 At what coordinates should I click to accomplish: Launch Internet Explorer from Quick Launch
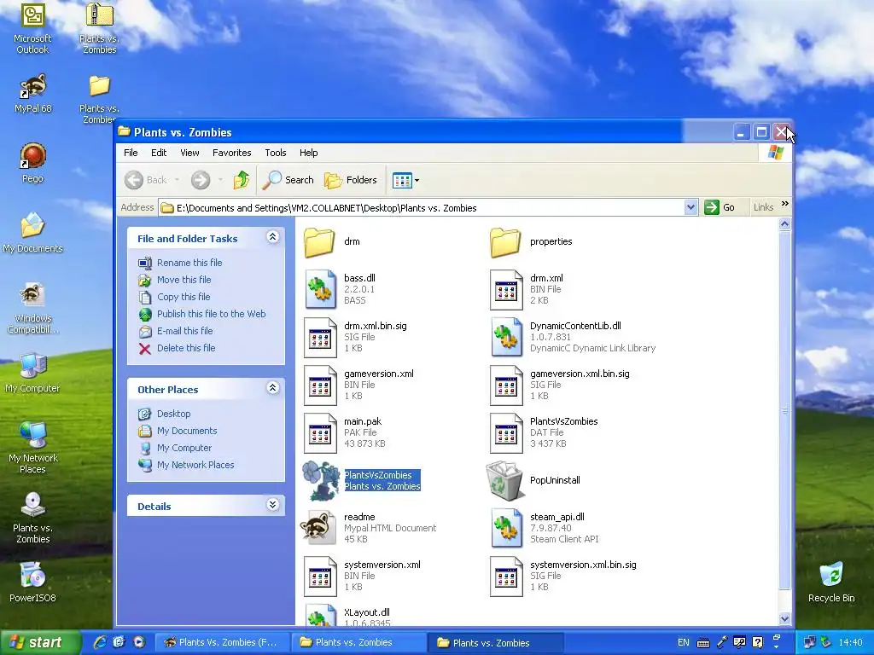coord(100,642)
